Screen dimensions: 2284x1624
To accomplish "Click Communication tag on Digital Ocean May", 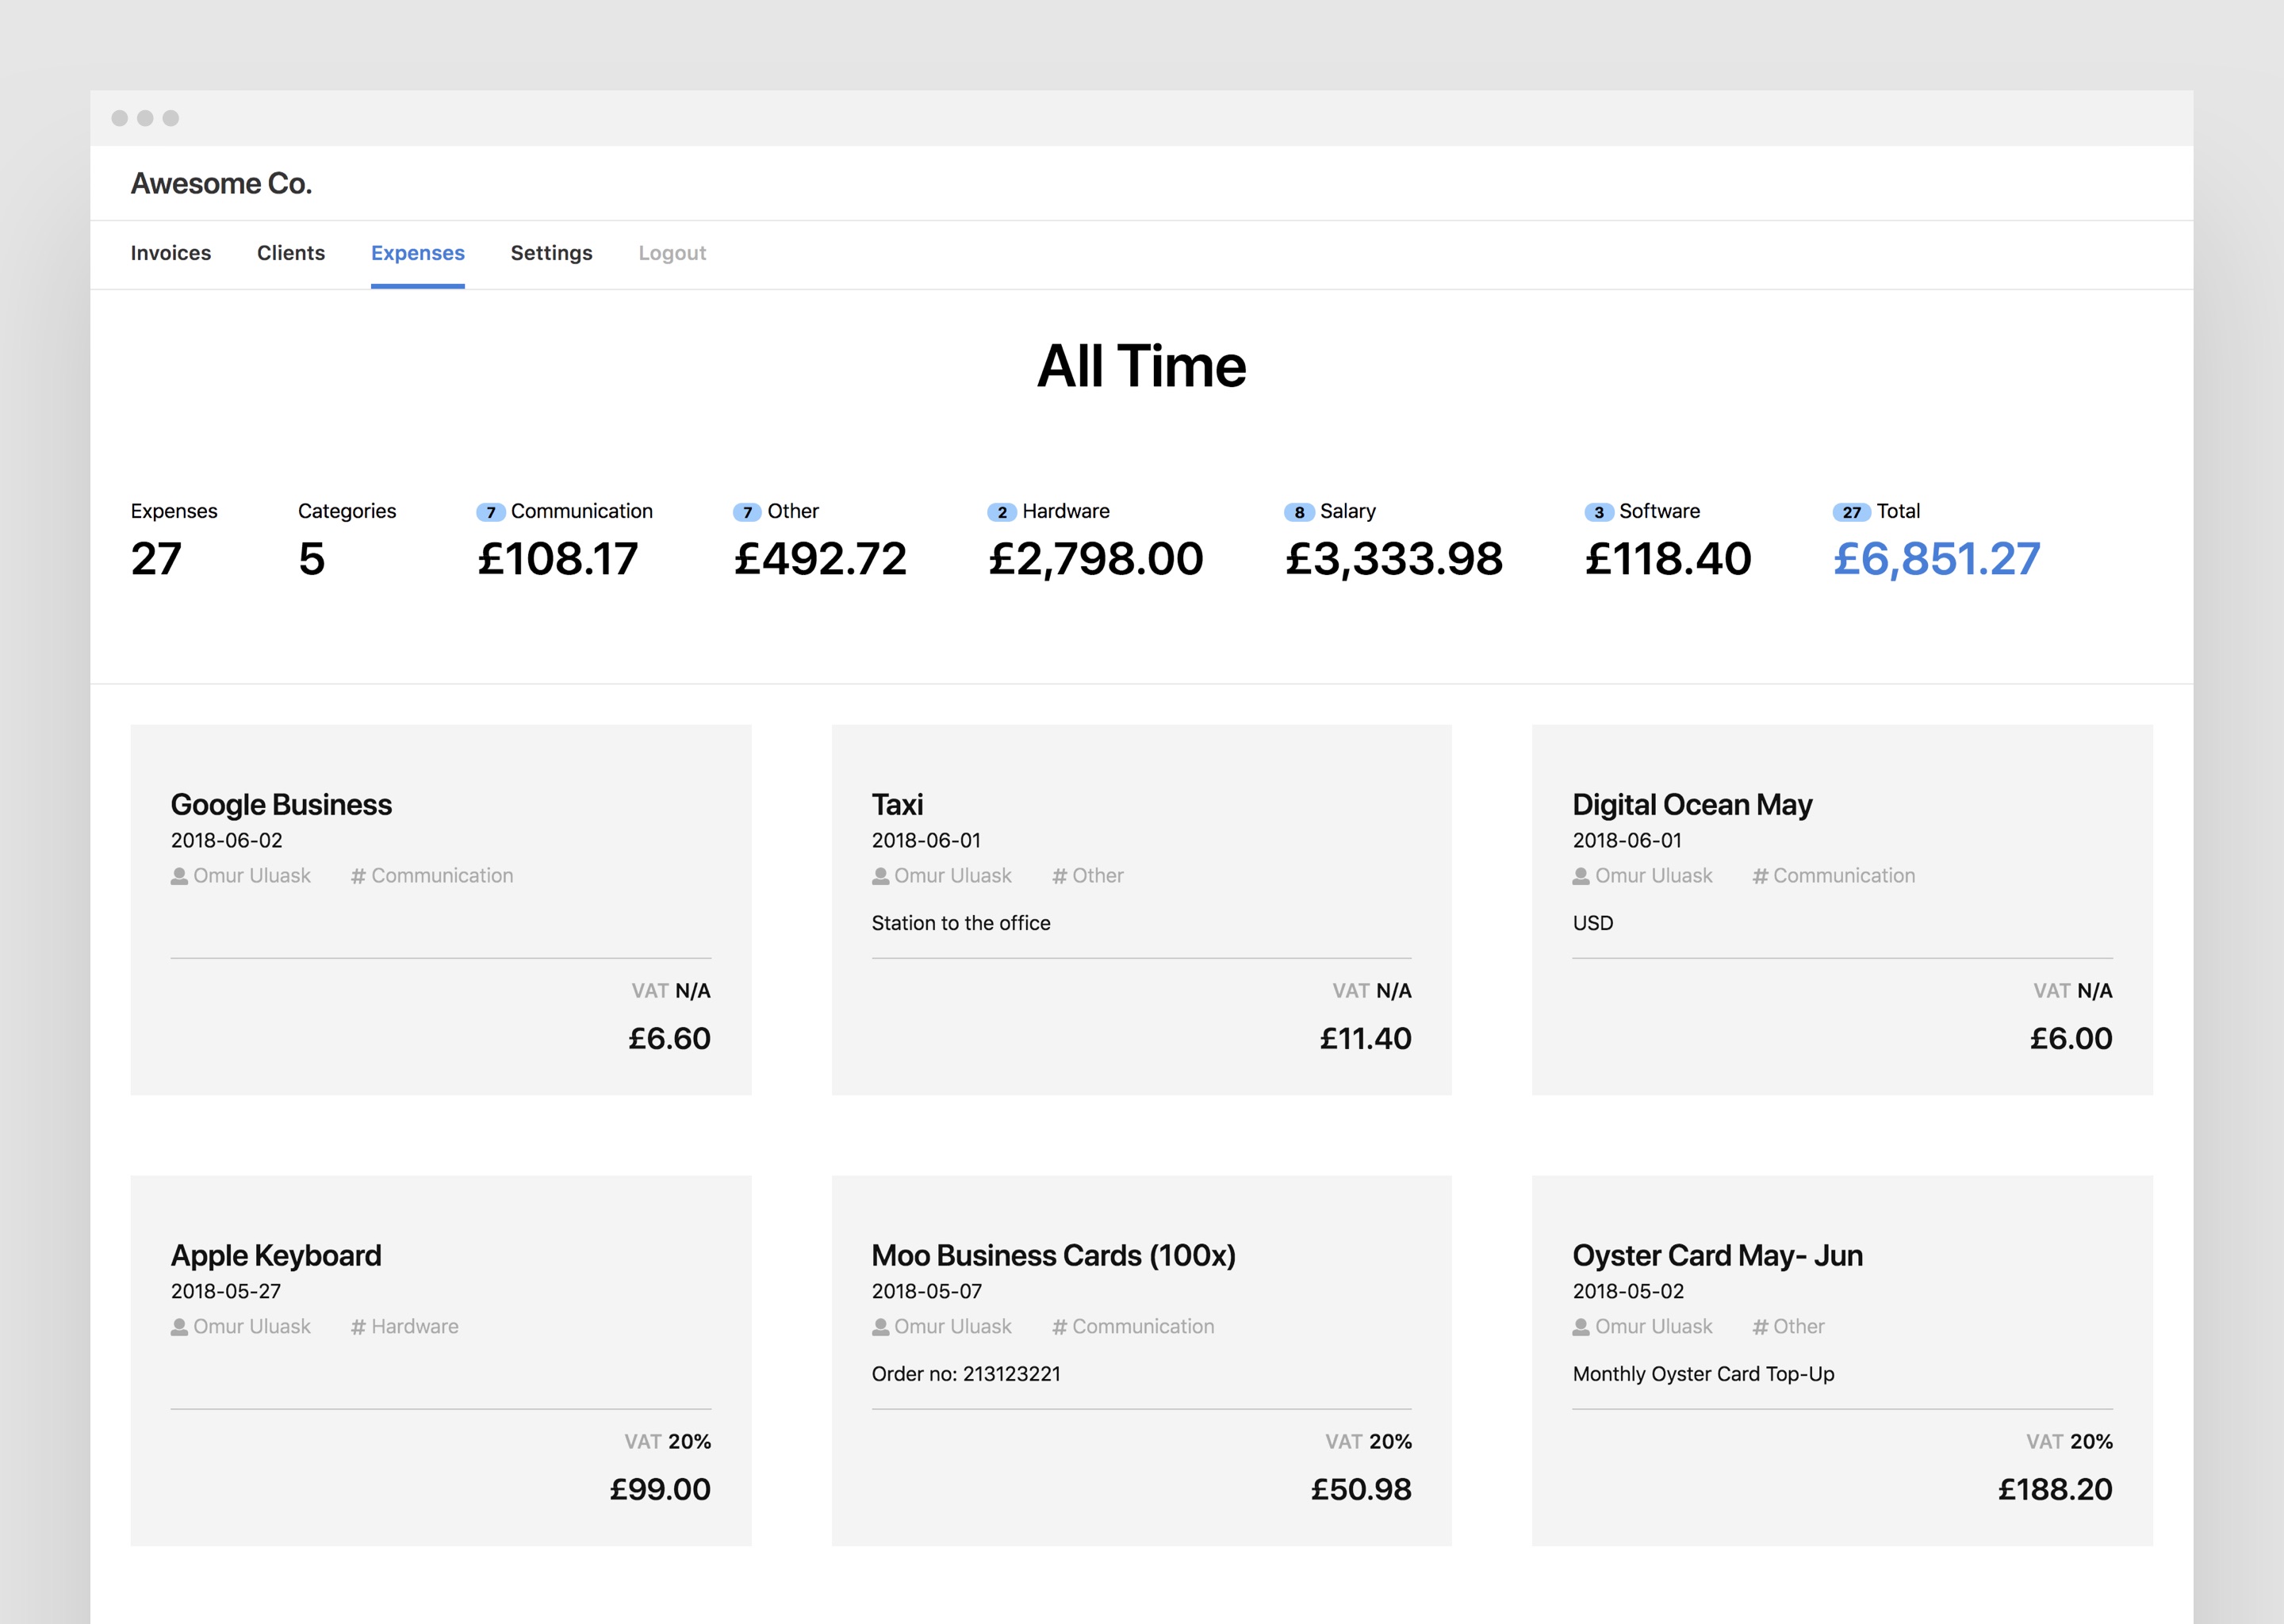I will 1844,876.
